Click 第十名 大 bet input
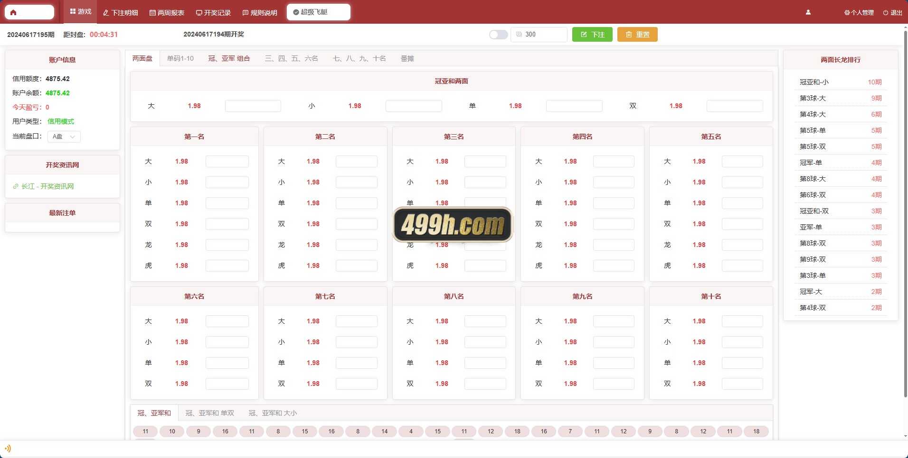Viewport: 908px width, 458px height. pos(742,321)
